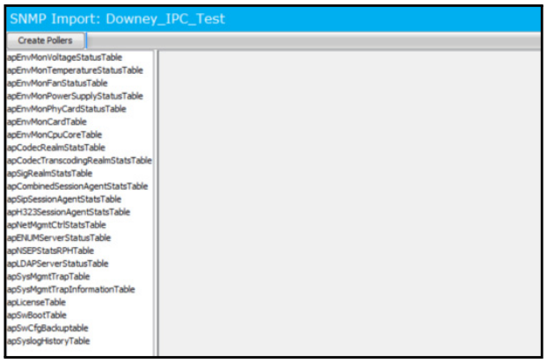Select apSyslogHistoryTable at list bottom

pyautogui.click(x=48, y=341)
